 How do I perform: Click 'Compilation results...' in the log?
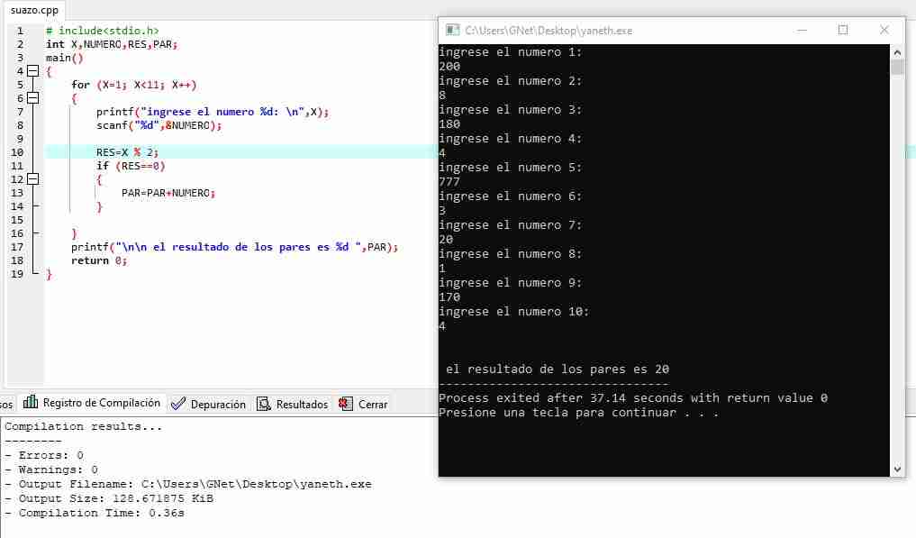pos(84,426)
